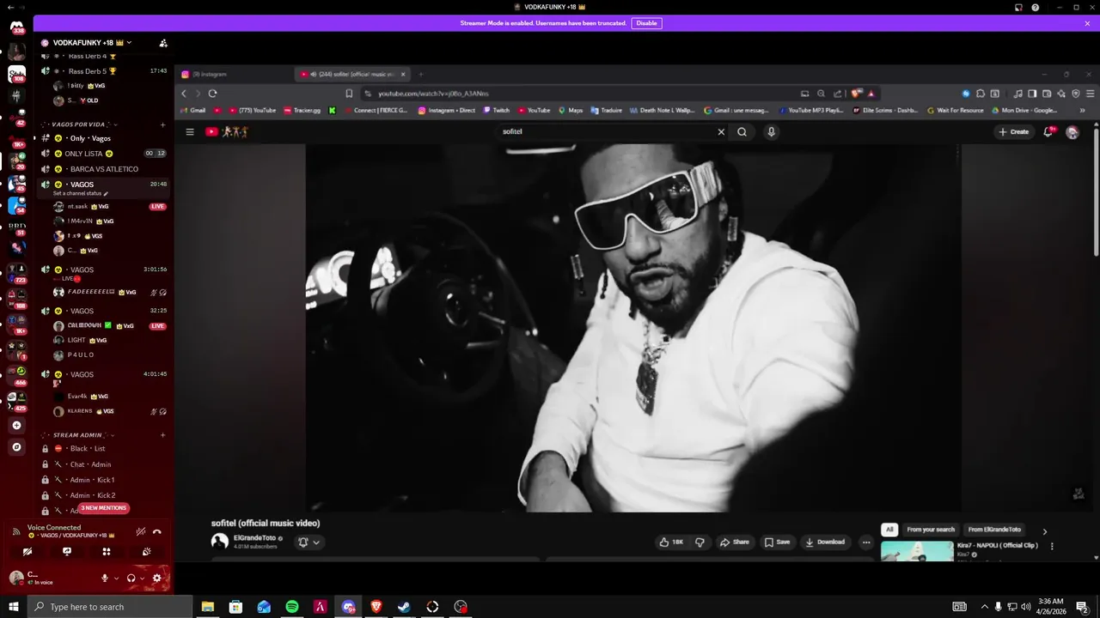Click Set a channel status
The width and height of the screenshot is (1100, 618).
click(81, 194)
